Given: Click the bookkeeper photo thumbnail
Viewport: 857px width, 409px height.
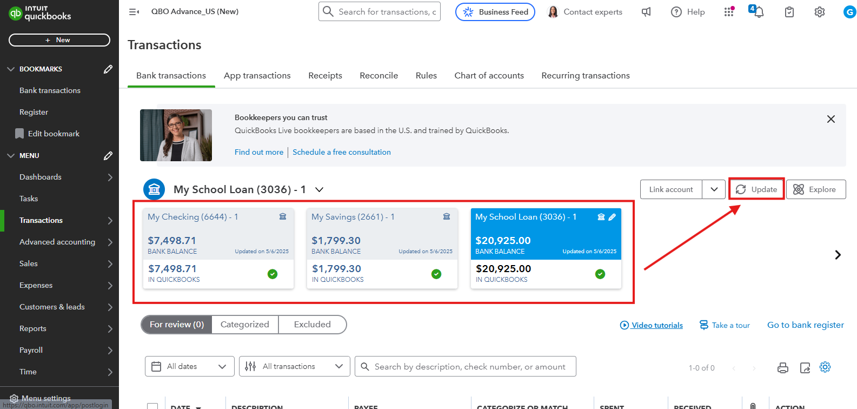Looking at the screenshot, I should tap(176, 135).
